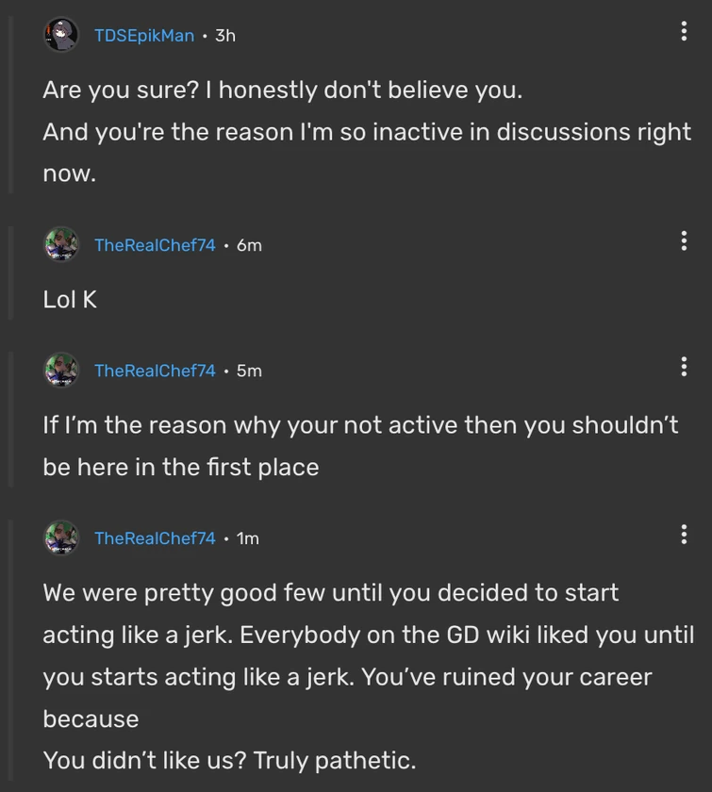
Task: Click the 5m timestamp
Action: tap(249, 371)
